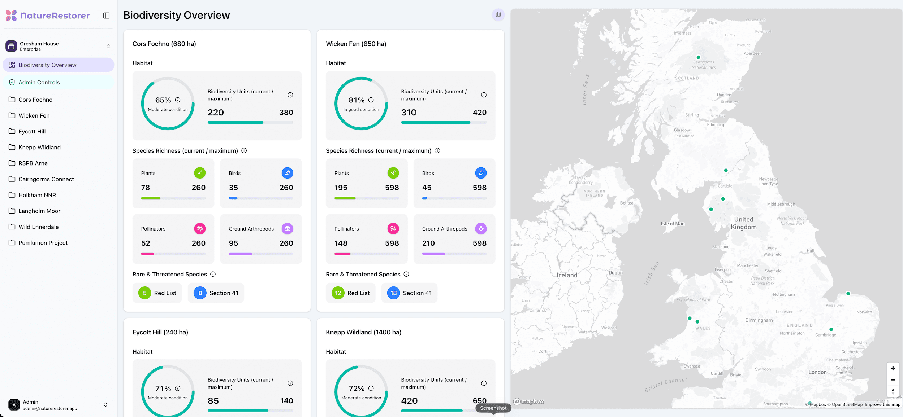Click Wicken Fen Biodiversity Units info icon
This screenshot has height=417, width=903.
[x=484, y=95]
